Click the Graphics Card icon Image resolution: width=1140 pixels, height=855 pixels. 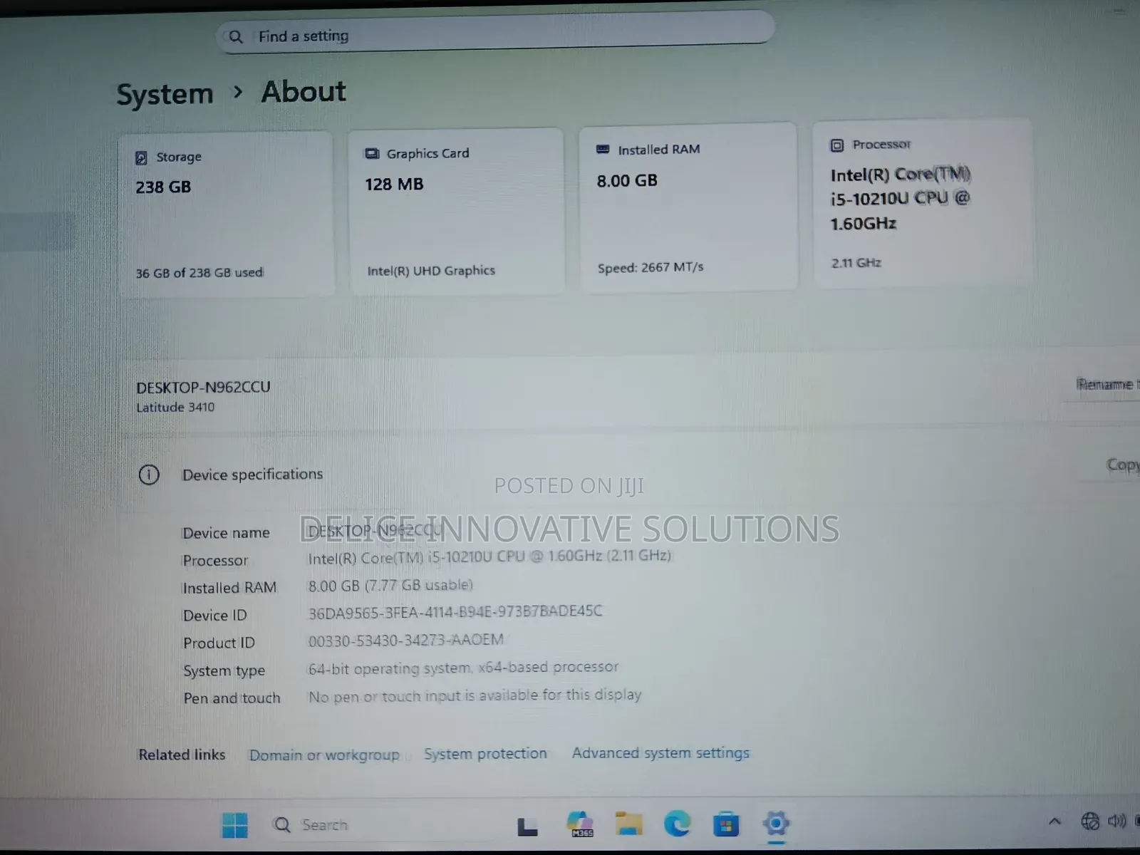372,154
